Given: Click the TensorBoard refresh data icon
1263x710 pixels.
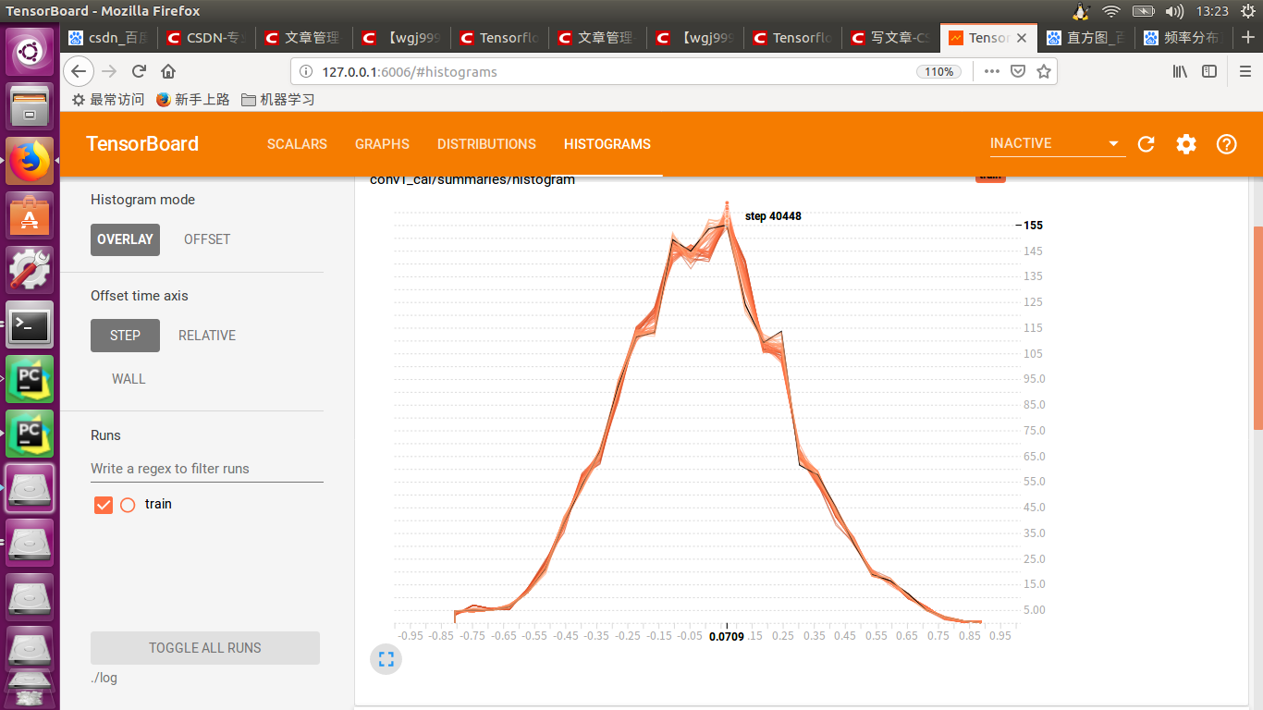Looking at the screenshot, I should click(x=1146, y=144).
